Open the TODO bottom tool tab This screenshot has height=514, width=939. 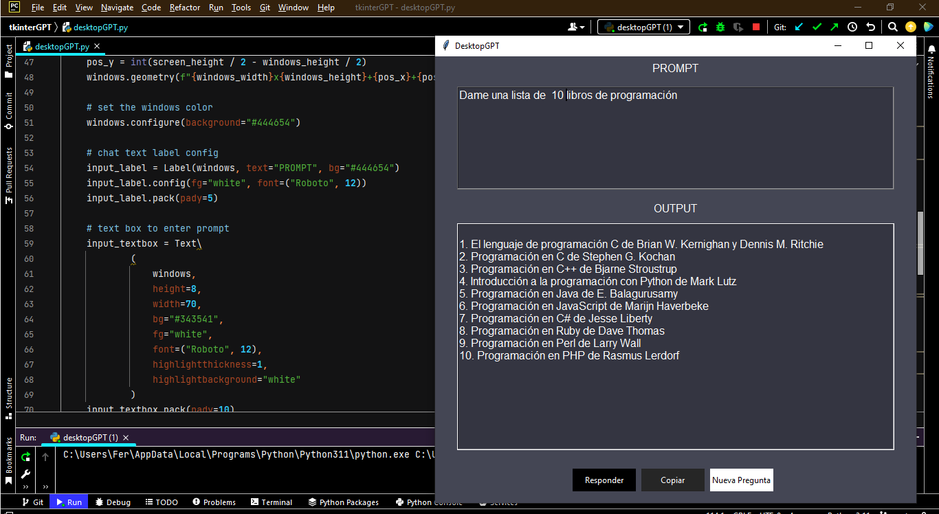click(161, 502)
